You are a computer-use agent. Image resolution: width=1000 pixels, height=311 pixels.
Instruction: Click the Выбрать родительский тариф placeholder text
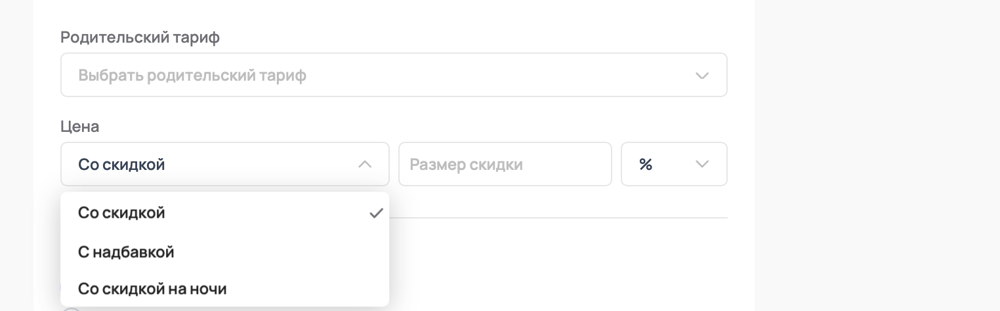[192, 75]
